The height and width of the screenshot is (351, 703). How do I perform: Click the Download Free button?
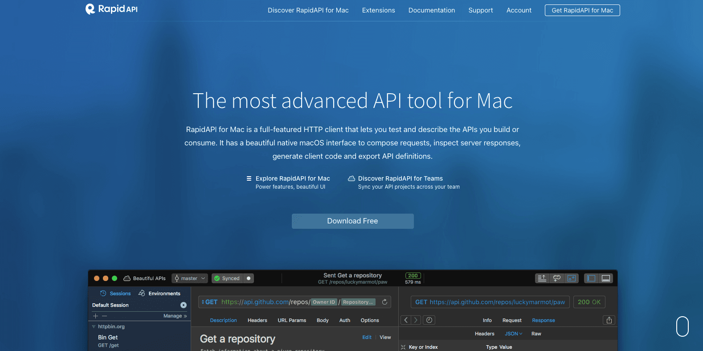point(352,221)
